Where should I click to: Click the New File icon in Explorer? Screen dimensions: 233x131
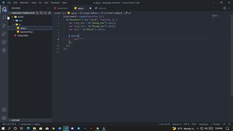tap(37, 13)
